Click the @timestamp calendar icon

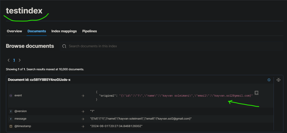click(11, 126)
